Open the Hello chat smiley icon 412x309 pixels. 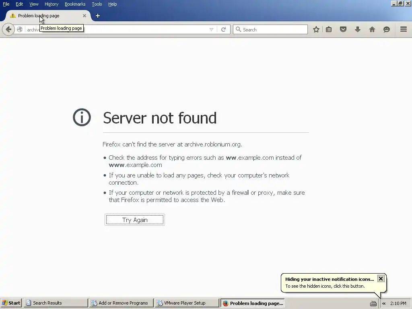(386, 29)
